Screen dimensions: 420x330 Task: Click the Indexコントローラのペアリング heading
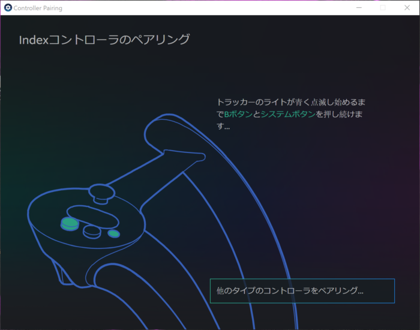[104, 40]
